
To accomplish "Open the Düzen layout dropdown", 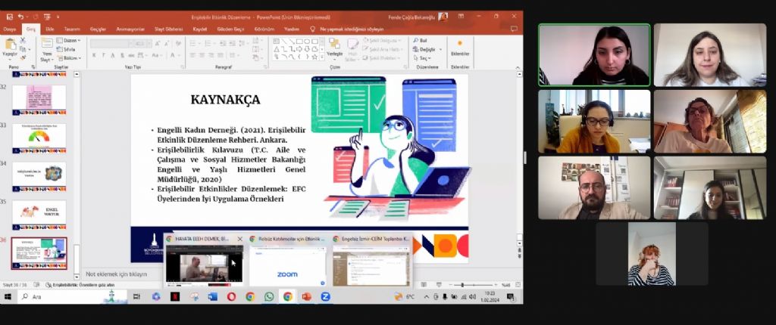I will pyautogui.click(x=70, y=40).
